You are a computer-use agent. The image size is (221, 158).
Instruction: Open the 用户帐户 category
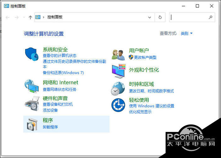tap(139, 50)
